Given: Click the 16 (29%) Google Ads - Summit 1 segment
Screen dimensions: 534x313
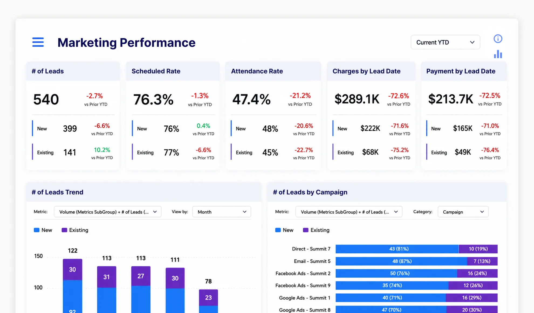Looking at the screenshot, I should [x=471, y=298].
